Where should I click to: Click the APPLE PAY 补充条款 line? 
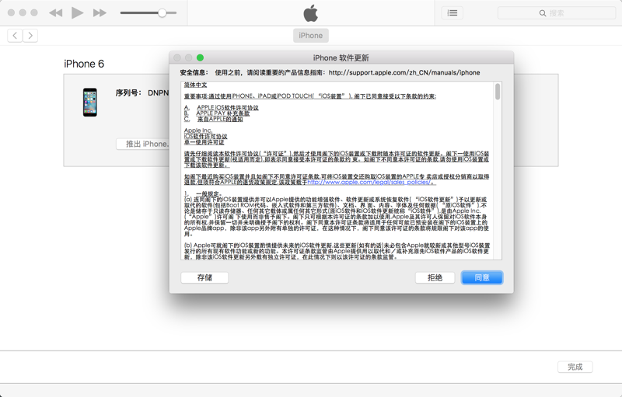(223, 113)
